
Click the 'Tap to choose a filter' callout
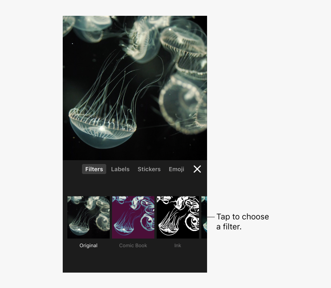[x=242, y=222]
